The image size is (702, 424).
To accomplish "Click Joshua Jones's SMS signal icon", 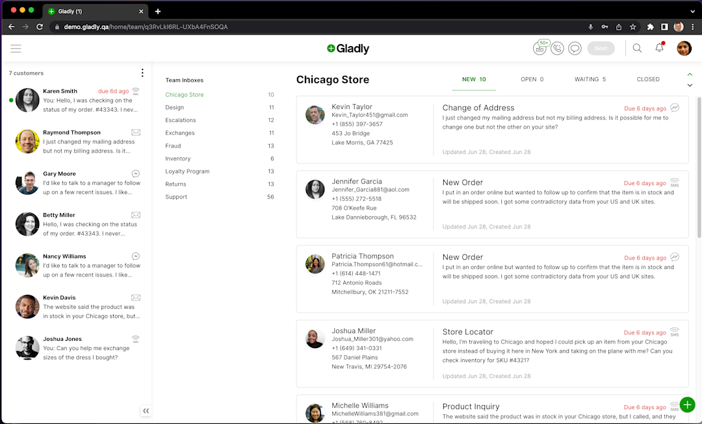I will coord(136,339).
